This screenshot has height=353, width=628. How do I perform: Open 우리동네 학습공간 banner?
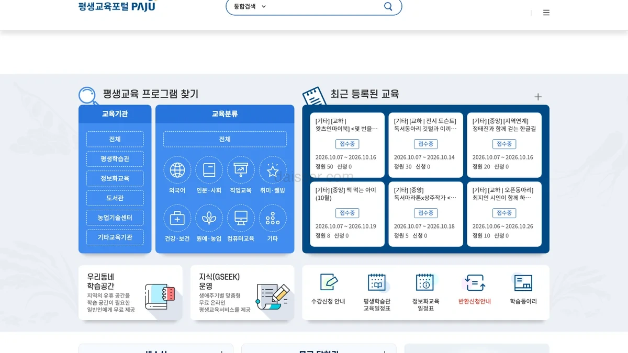click(131, 293)
